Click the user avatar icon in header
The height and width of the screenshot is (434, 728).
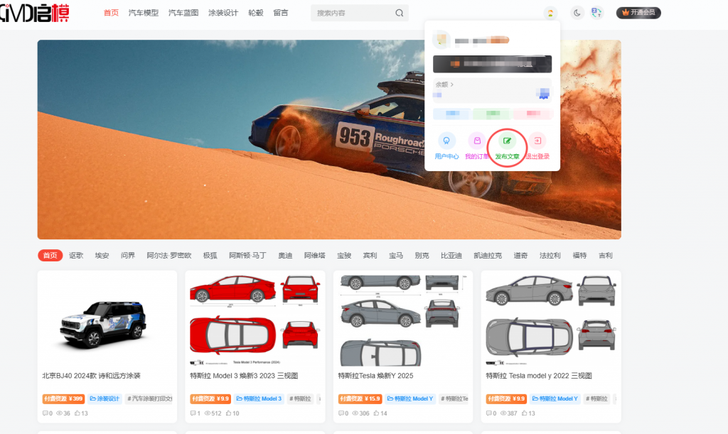[x=550, y=12]
